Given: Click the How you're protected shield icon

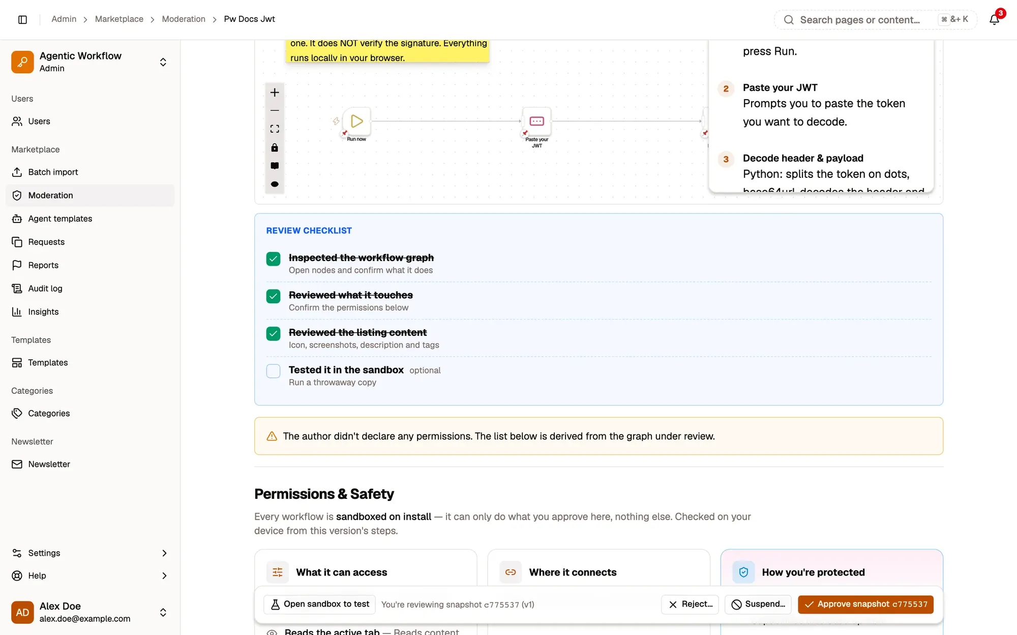Looking at the screenshot, I should (743, 573).
